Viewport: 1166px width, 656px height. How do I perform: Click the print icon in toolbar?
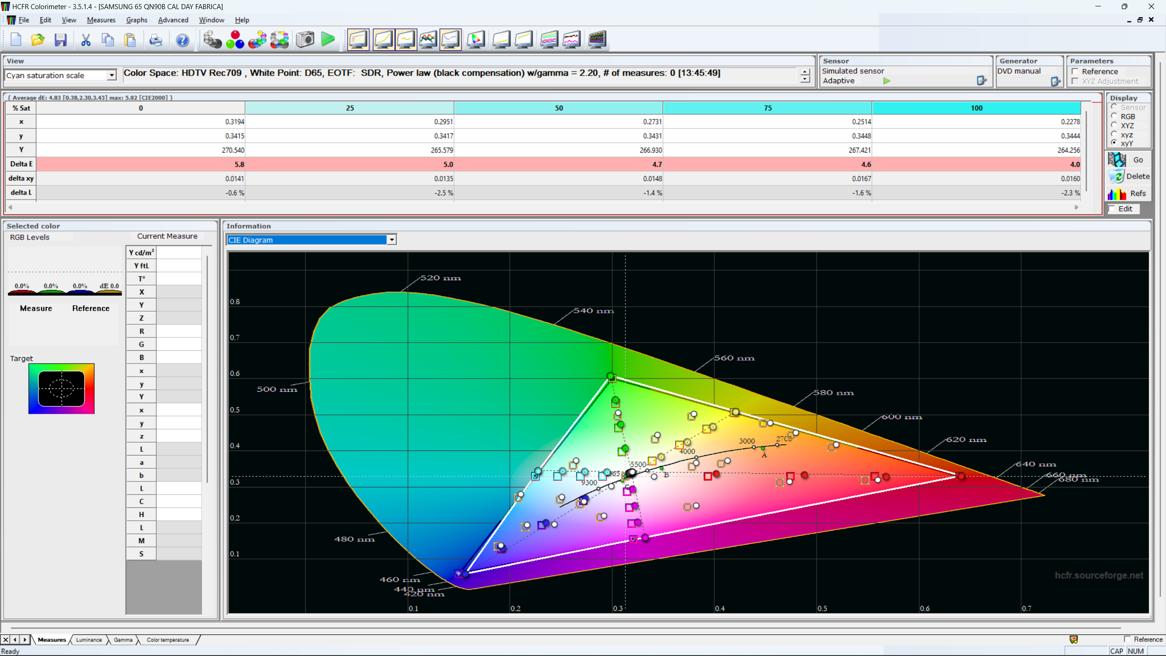[155, 40]
